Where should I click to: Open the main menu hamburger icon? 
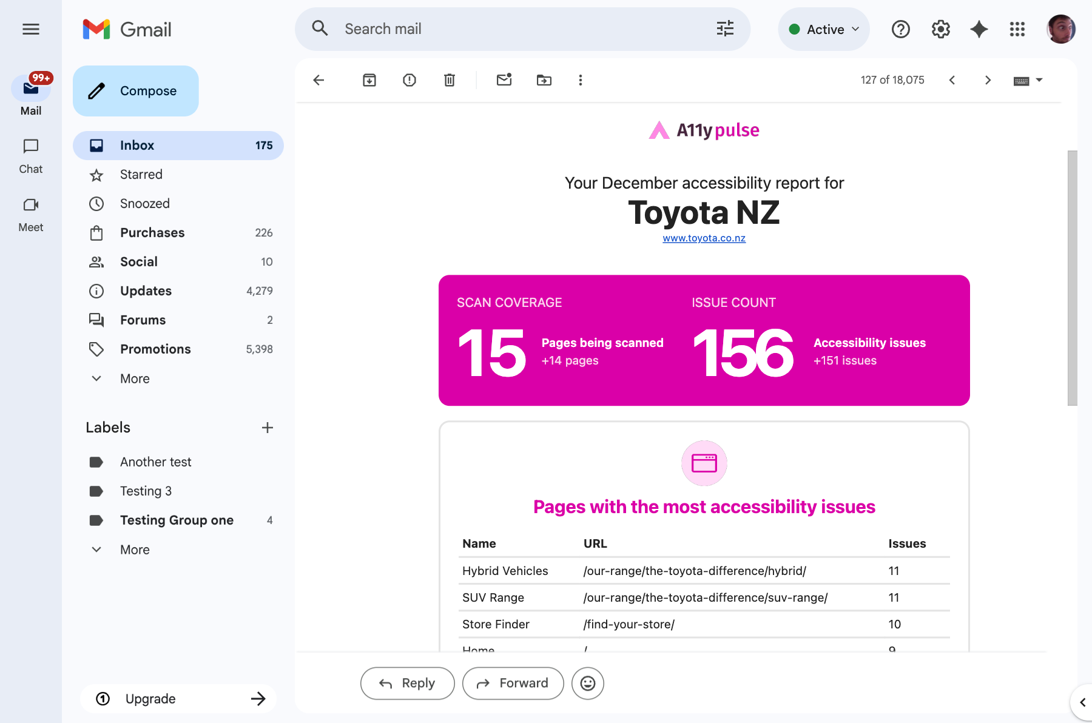click(x=31, y=29)
